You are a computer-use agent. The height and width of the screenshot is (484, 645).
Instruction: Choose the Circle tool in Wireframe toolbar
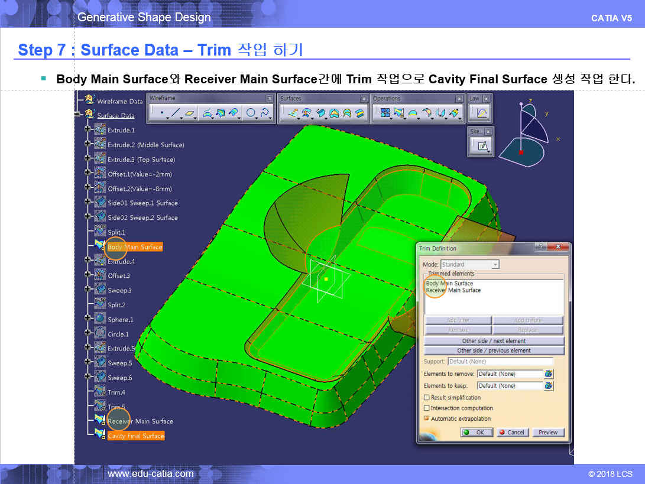(x=251, y=112)
